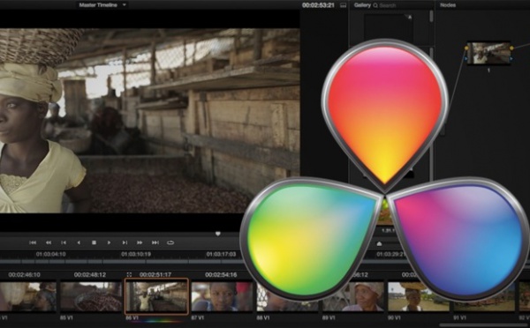Click clip timecode 00:02:54:16

(x=221, y=275)
